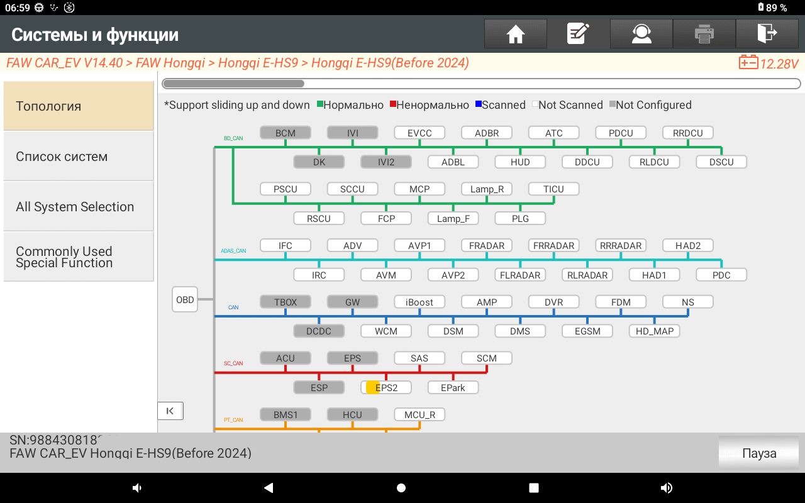Image resolution: width=805 pixels, height=503 pixels.
Task: Tap the MCU_R module node
Action: tap(419, 414)
